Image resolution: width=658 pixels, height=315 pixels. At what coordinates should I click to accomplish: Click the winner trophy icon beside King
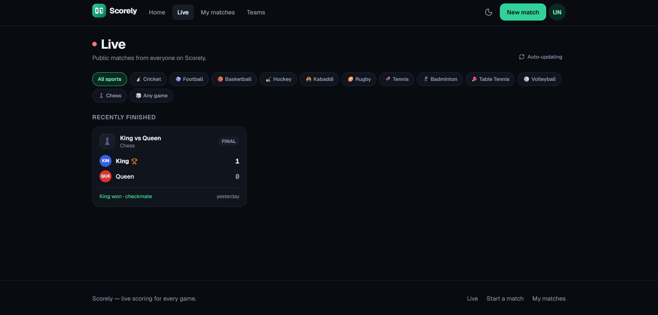[134, 161]
